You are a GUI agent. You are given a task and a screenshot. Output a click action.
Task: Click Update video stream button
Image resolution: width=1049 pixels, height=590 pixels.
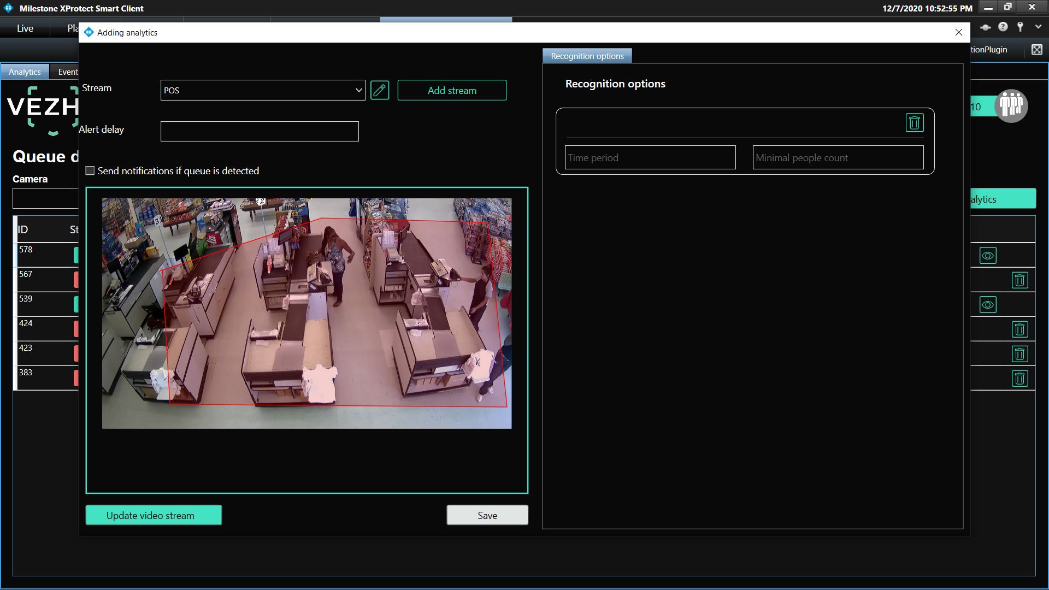point(154,515)
